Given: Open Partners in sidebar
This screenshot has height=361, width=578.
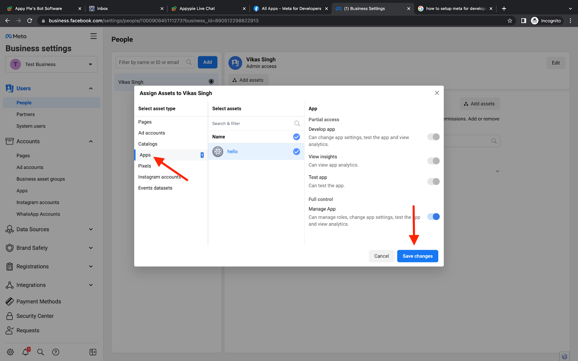Looking at the screenshot, I should [26, 114].
